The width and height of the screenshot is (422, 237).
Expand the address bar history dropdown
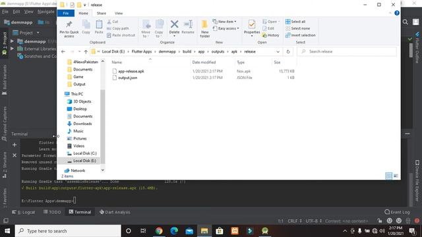coord(278,51)
